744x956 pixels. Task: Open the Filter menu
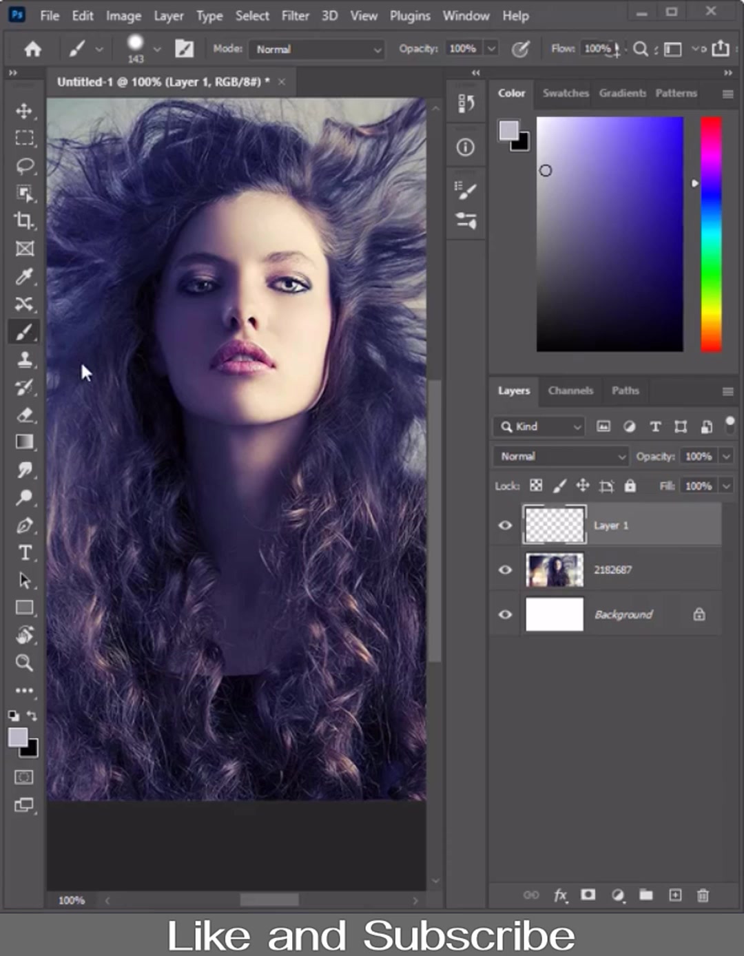point(295,15)
